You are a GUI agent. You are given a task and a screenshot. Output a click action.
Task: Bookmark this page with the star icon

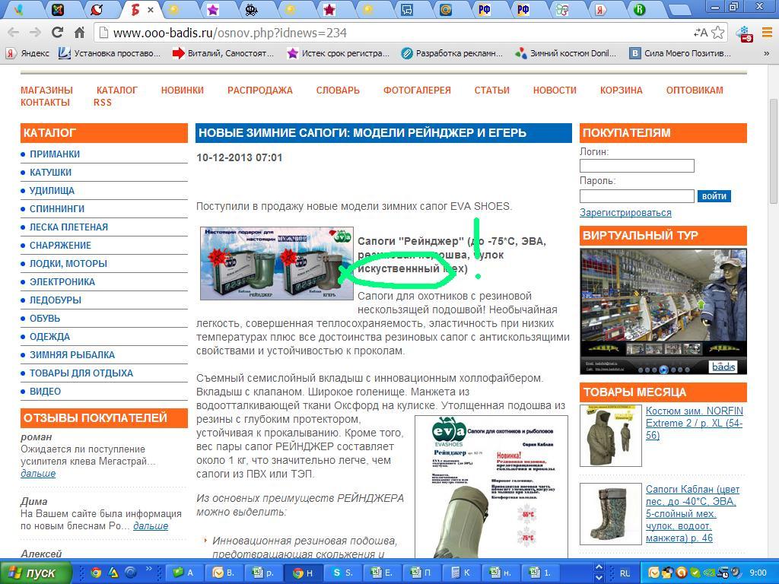coord(717,33)
